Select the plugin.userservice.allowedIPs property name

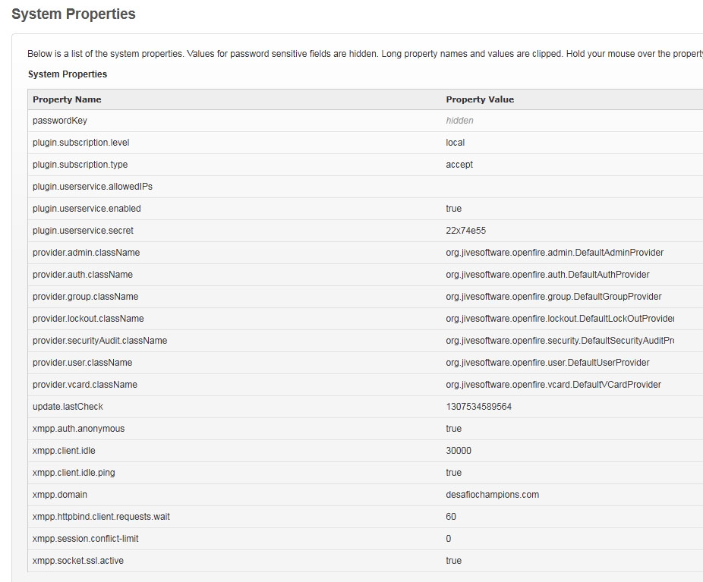[x=93, y=187]
